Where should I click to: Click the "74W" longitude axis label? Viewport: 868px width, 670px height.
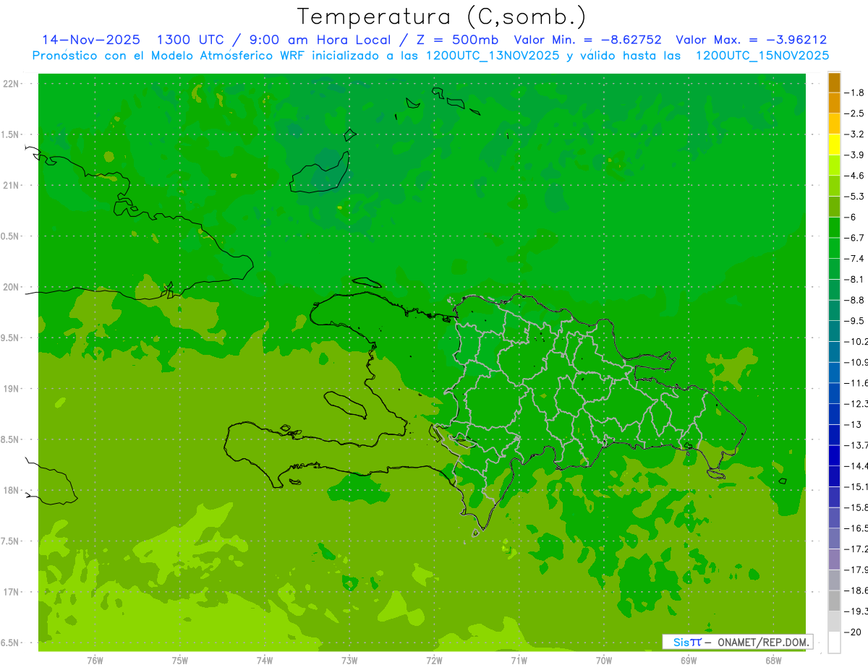pyautogui.click(x=265, y=661)
